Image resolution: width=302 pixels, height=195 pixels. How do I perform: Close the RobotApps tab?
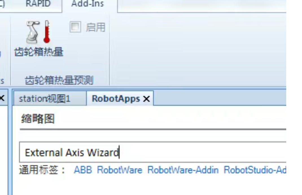pyautogui.click(x=146, y=99)
